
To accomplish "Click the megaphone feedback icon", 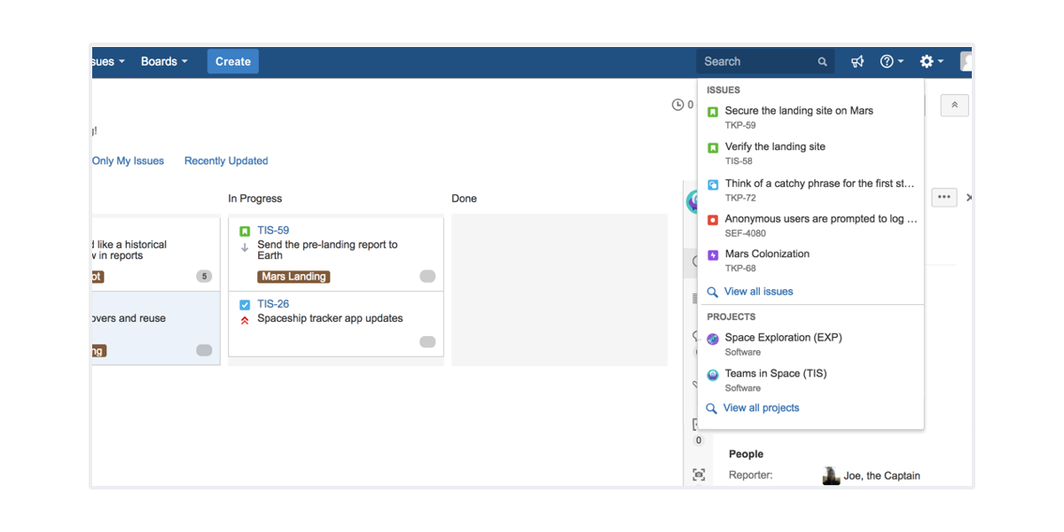I will click(857, 61).
